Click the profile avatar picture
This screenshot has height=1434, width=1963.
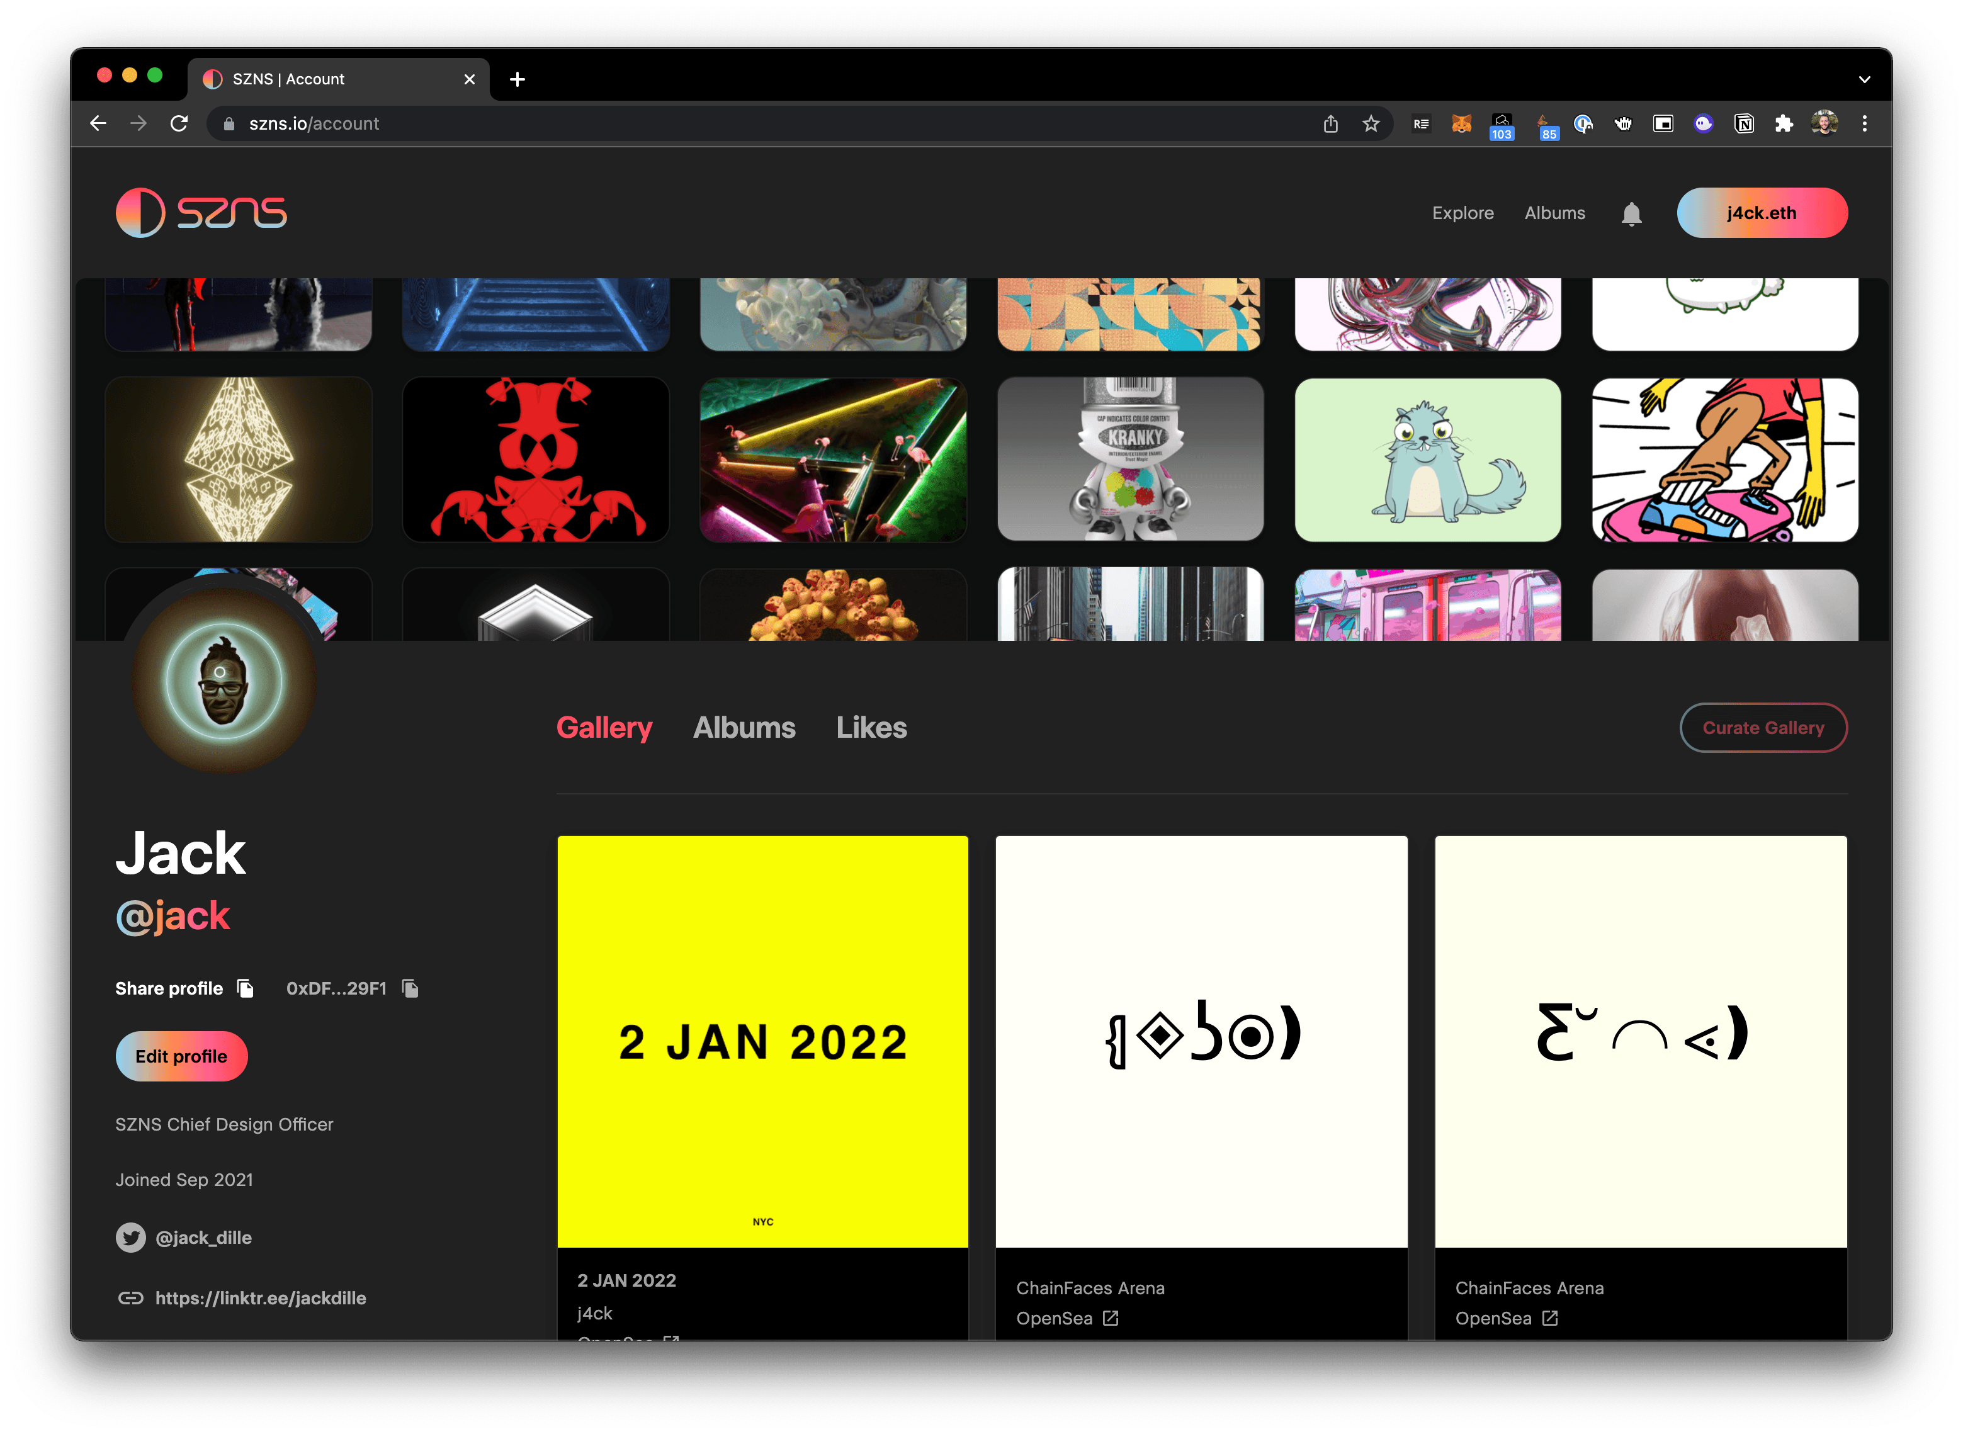click(x=223, y=680)
